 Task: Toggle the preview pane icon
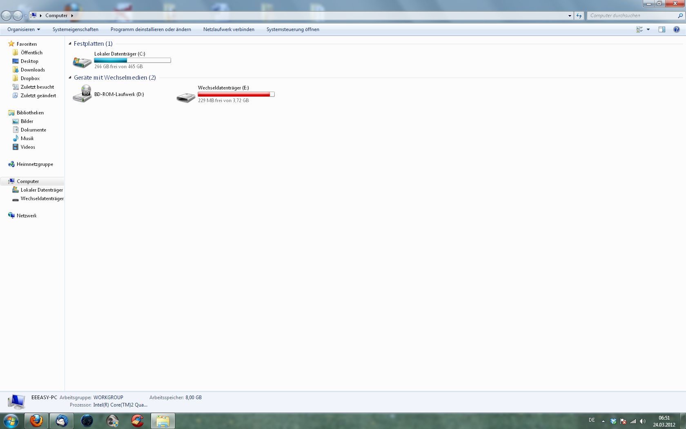coord(662,29)
